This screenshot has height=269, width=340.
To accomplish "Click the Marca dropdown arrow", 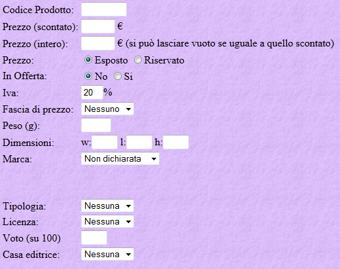I will [x=154, y=159].
